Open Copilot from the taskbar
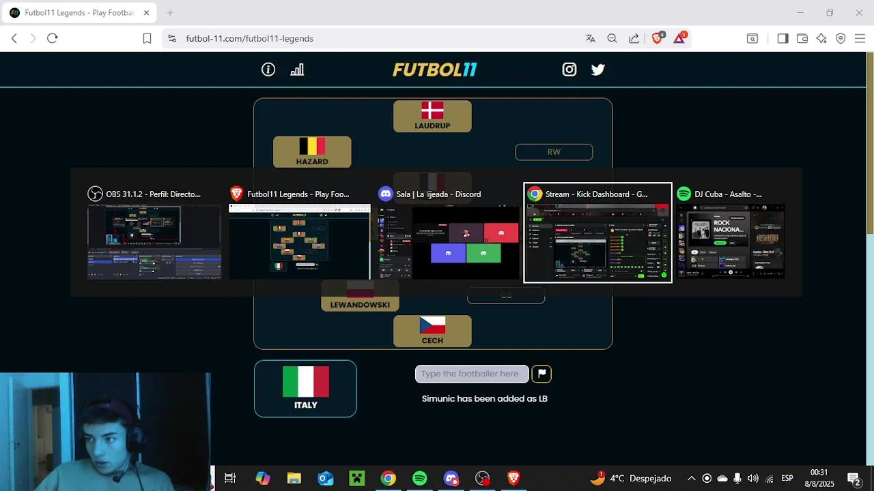Viewport: 874px width, 491px height. coord(263,478)
